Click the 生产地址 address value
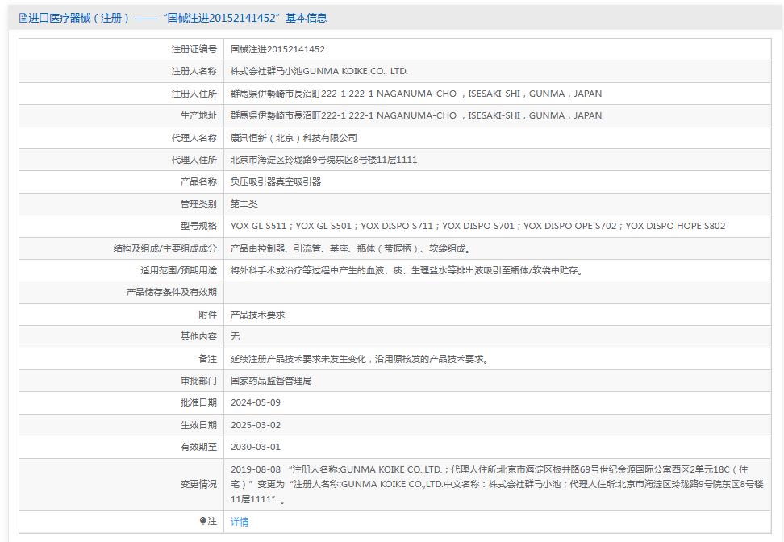This screenshot has width=784, height=542. pyautogui.click(x=416, y=115)
